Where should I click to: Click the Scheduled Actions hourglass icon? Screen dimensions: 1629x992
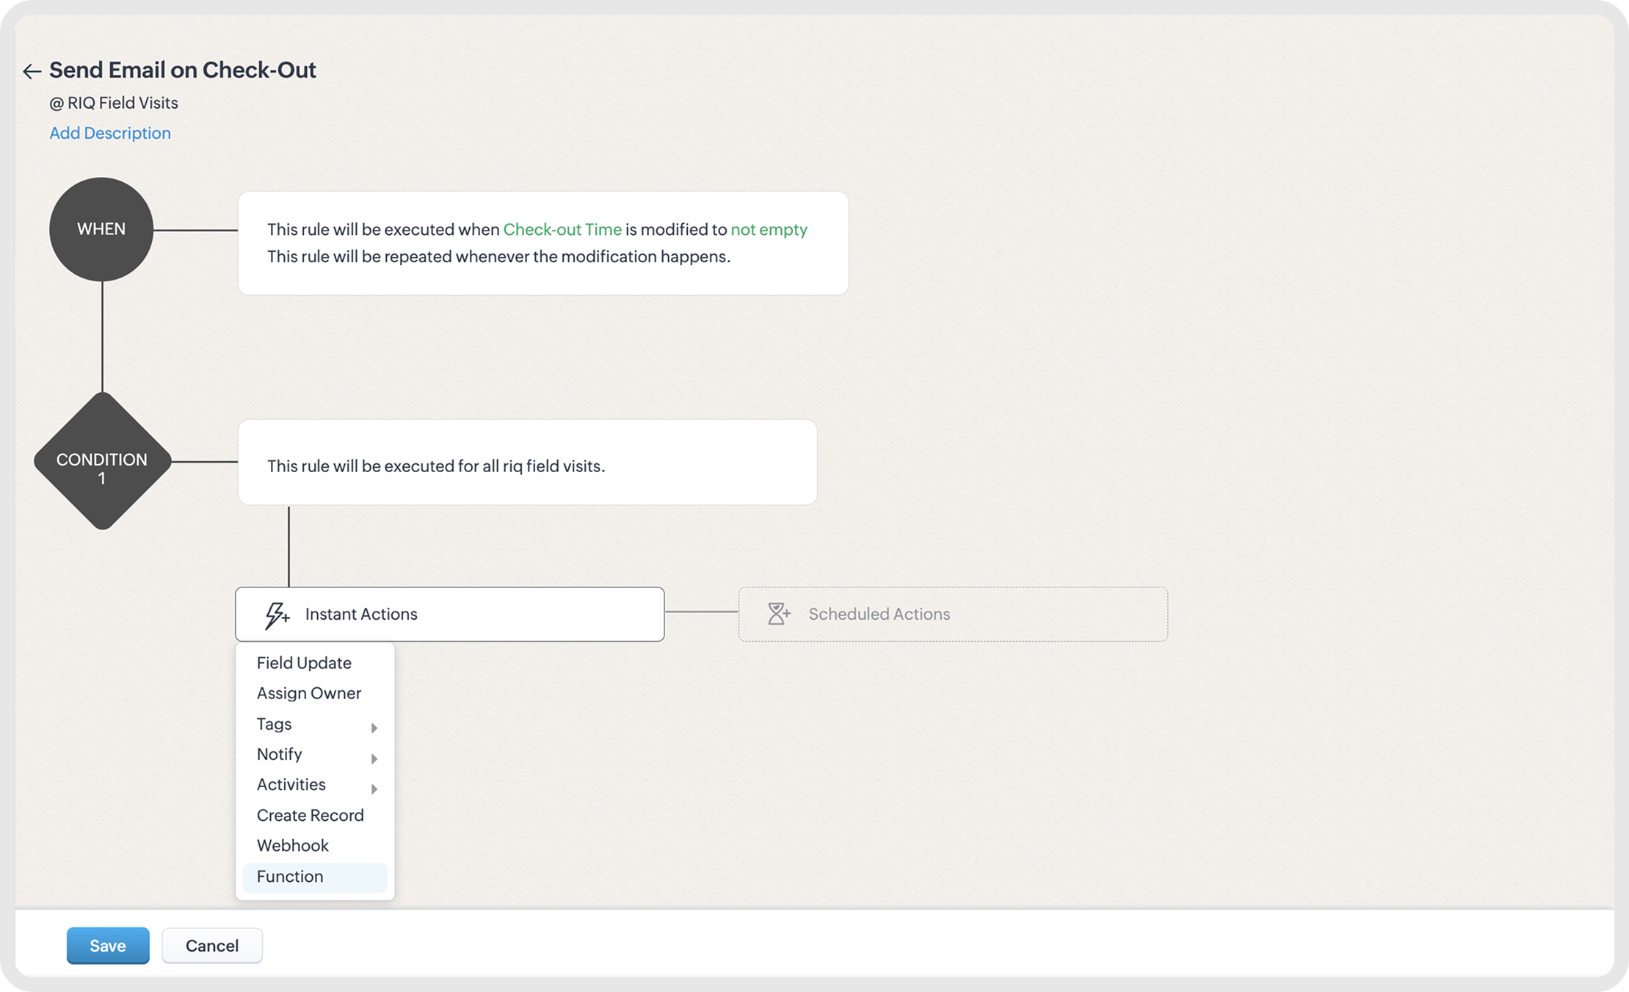(x=778, y=614)
